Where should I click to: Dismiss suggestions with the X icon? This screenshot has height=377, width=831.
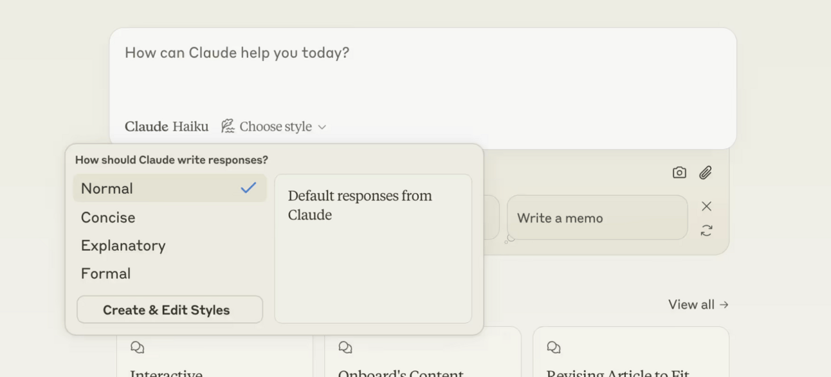[x=706, y=206]
